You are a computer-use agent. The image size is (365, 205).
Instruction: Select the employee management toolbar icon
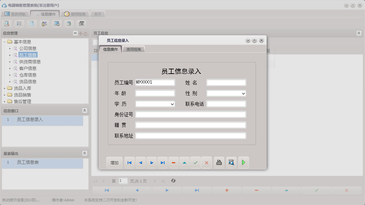(44, 24)
